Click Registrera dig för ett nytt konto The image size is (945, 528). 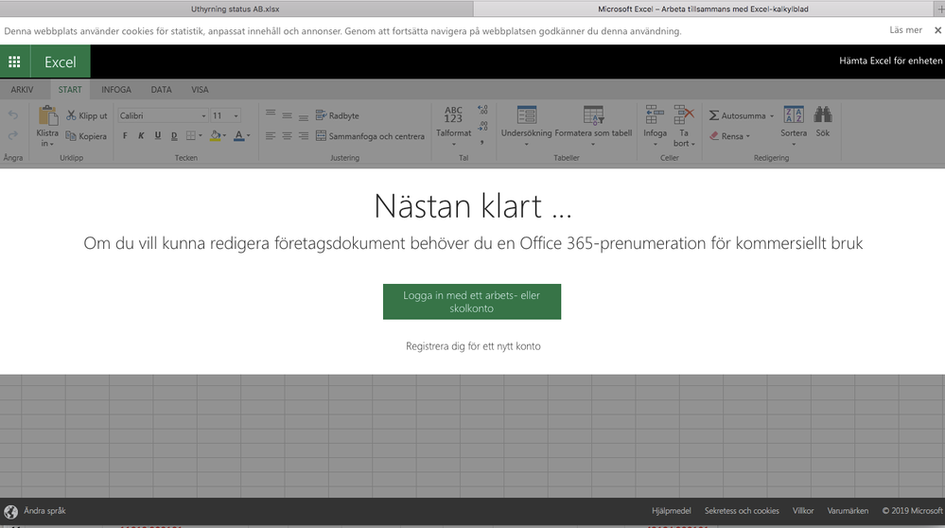tap(473, 346)
